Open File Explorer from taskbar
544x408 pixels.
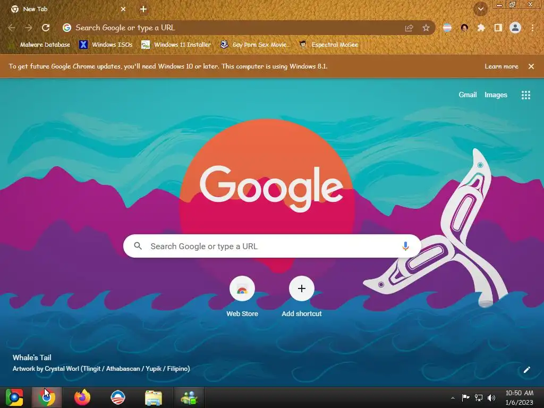pyautogui.click(x=154, y=397)
